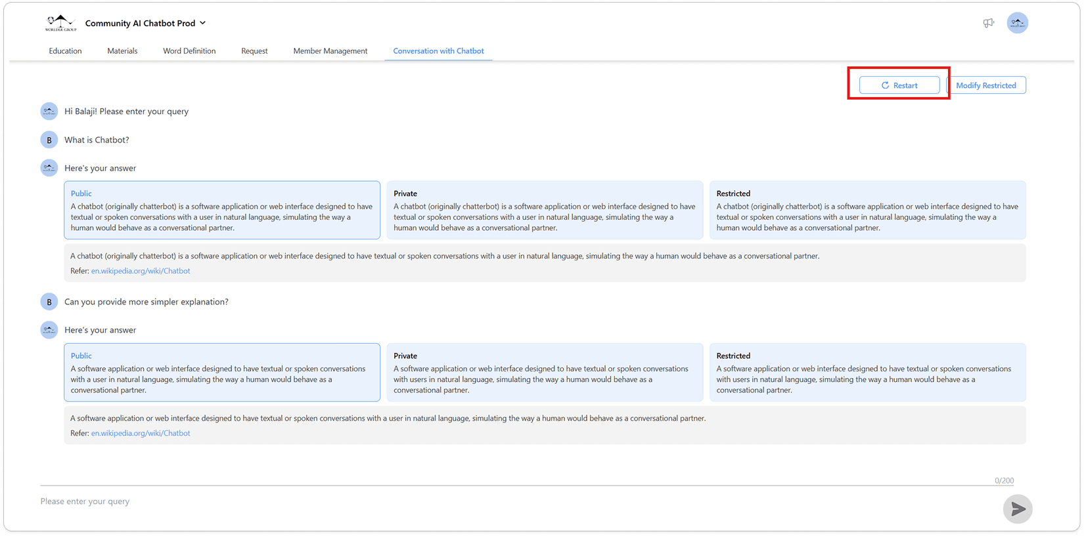1084x536 pixels.
Task: Open the Wikipedia Chatbot link under first answer
Action: (x=141, y=271)
